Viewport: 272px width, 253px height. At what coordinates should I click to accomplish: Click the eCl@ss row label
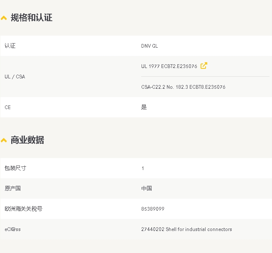tap(12, 229)
